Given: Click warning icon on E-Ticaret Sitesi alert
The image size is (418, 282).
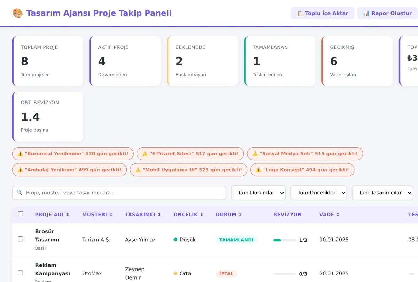Looking at the screenshot, I should point(145,154).
